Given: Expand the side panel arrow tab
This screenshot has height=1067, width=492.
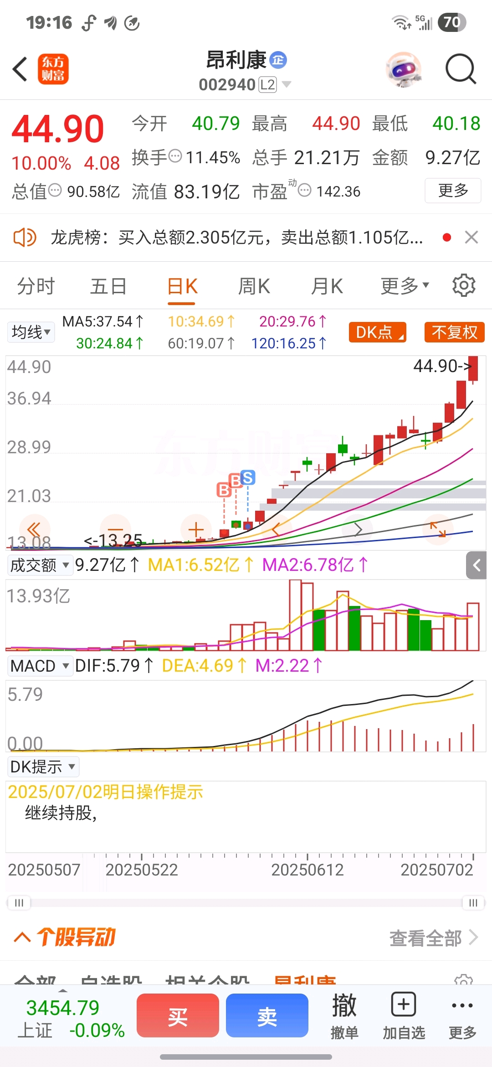Looking at the screenshot, I should pos(477,565).
